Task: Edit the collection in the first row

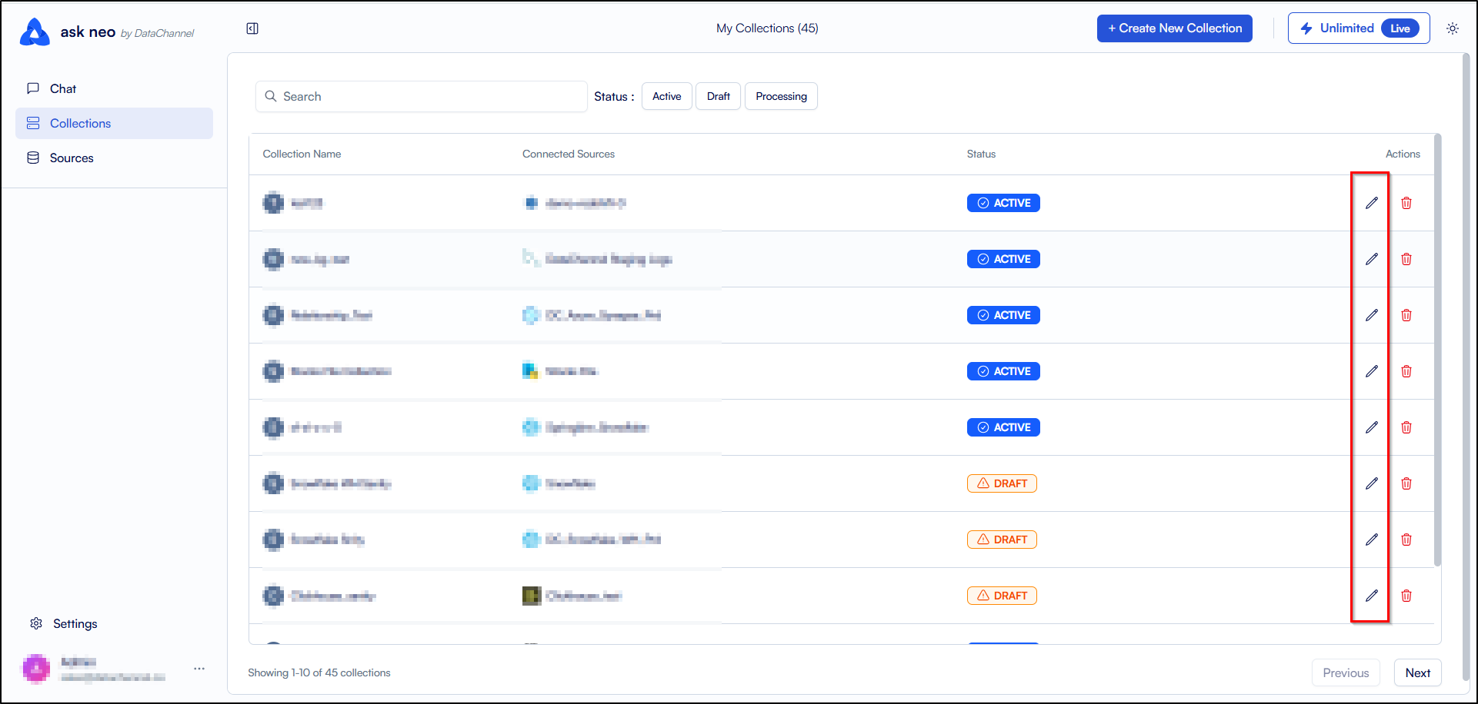Action: [1372, 203]
